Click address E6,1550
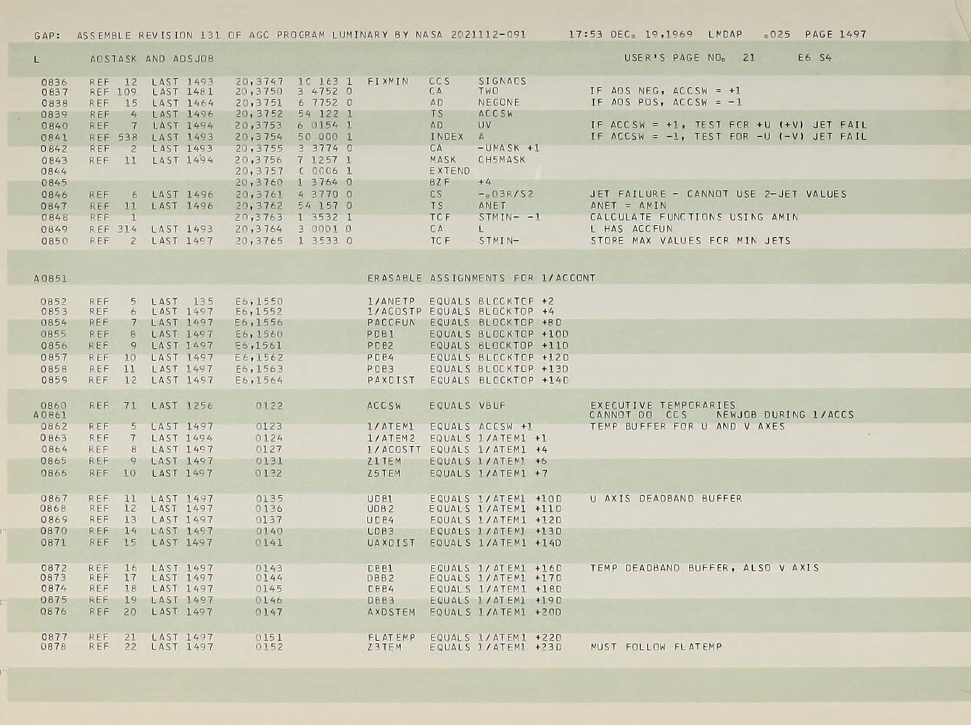Screen dimensions: 971x725 tap(259, 302)
